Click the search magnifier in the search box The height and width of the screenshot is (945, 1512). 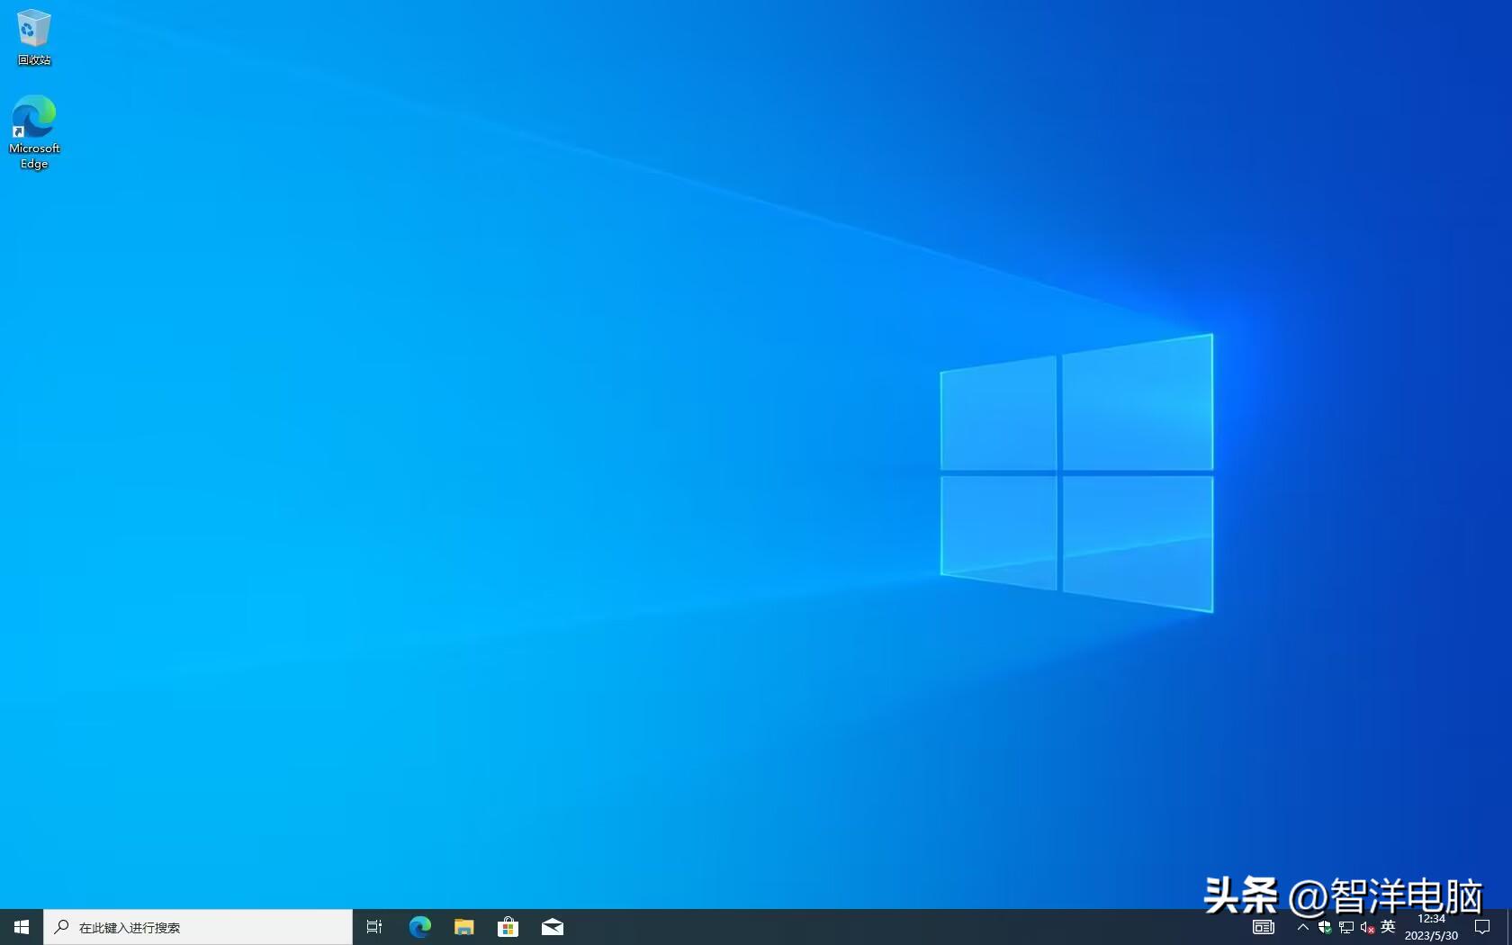click(x=60, y=927)
